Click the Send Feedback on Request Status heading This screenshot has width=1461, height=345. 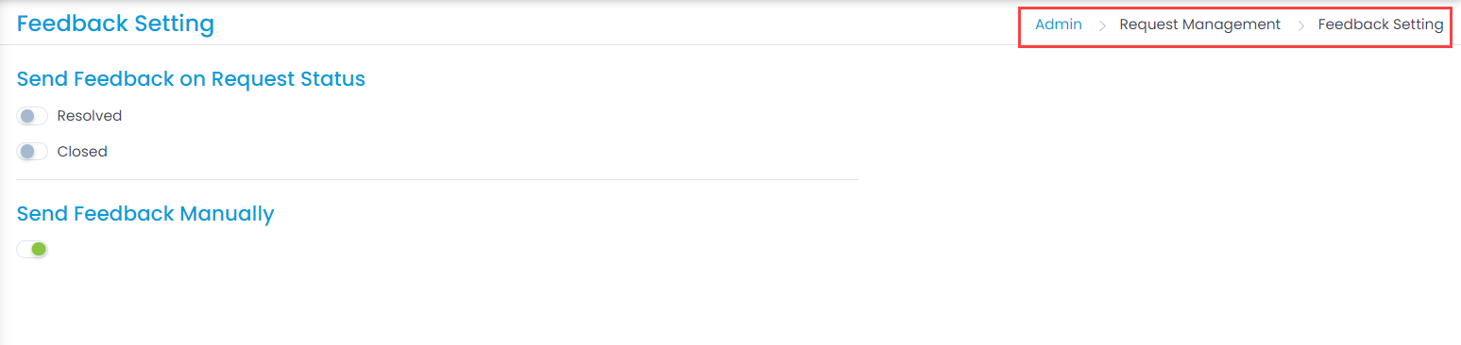(191, 79)
